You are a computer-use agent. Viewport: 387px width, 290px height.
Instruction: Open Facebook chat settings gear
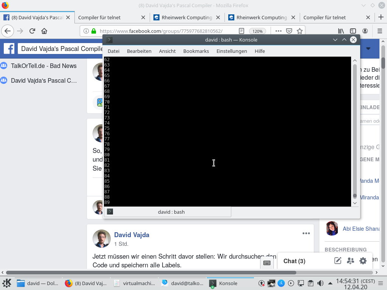[x=363, y=261]
